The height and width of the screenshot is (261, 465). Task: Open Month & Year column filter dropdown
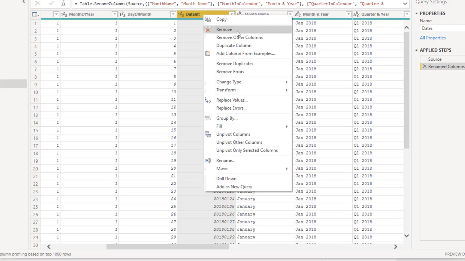point(348,14)
